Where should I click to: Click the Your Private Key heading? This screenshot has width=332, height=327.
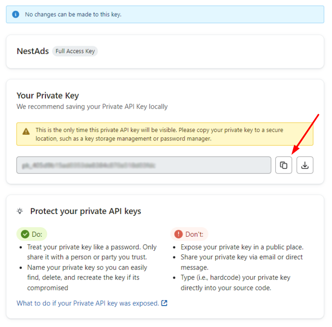tap(48, 95)
